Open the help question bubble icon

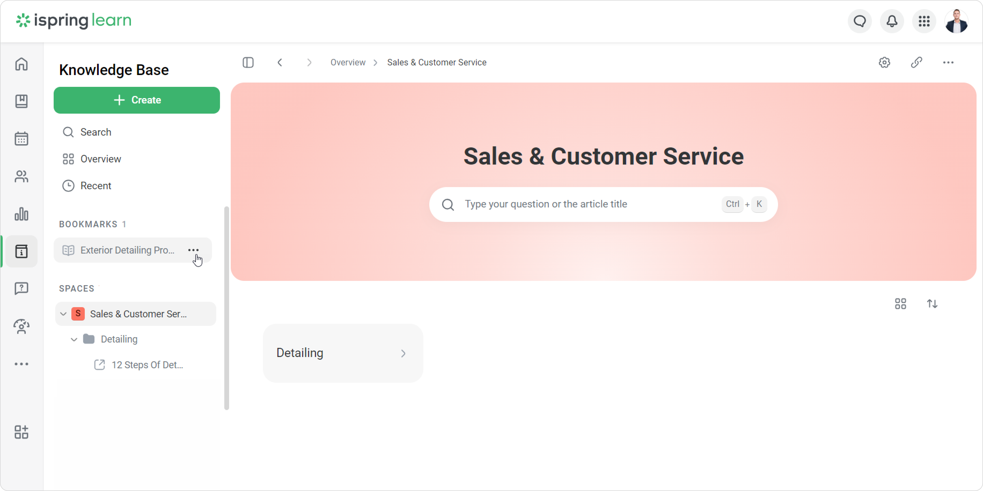coord(21,289)
